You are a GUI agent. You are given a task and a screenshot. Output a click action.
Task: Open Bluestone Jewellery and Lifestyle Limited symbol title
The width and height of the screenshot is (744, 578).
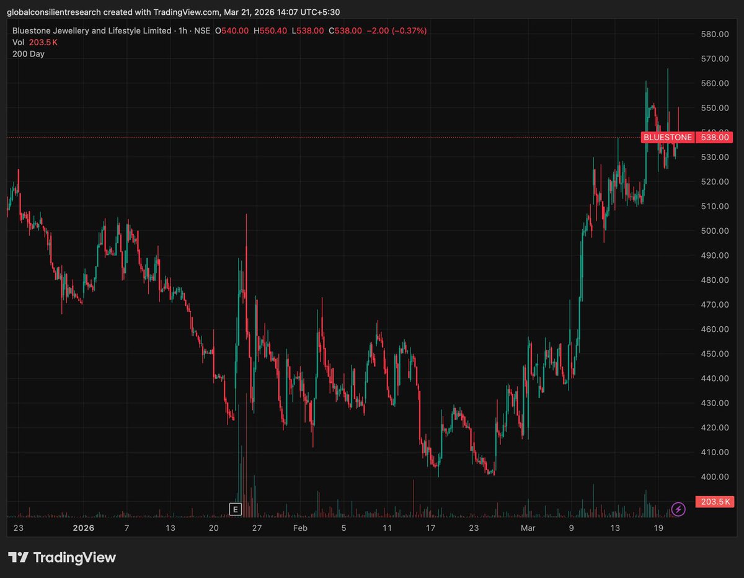pyautogui.click(x=92, y=30)
